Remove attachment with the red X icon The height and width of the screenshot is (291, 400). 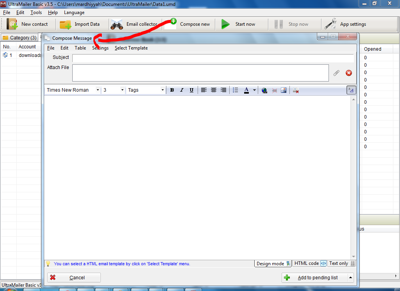coord(349,73)
